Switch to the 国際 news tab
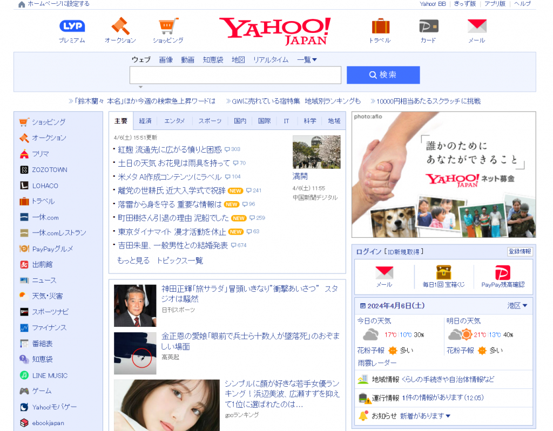Screen dimensions: 553x431 click(265, 121)
